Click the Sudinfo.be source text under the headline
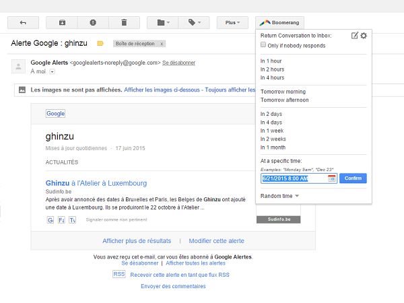The width and height of the screenshot is (404, 303). point(59,192)
